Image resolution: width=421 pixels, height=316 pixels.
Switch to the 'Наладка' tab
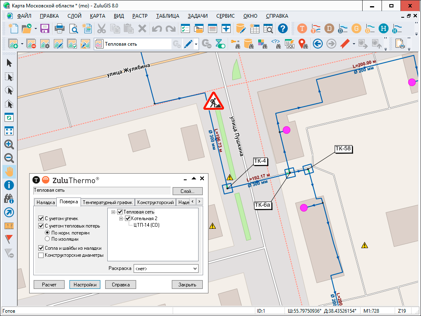click(45, 202)
